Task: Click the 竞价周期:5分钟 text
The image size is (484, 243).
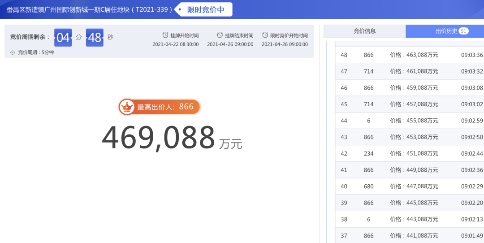Action: click(x=36, y=52)
